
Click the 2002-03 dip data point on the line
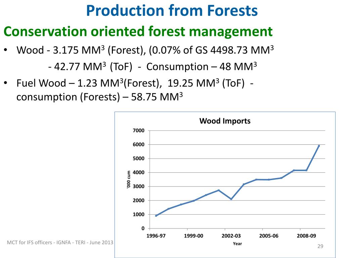231,199
